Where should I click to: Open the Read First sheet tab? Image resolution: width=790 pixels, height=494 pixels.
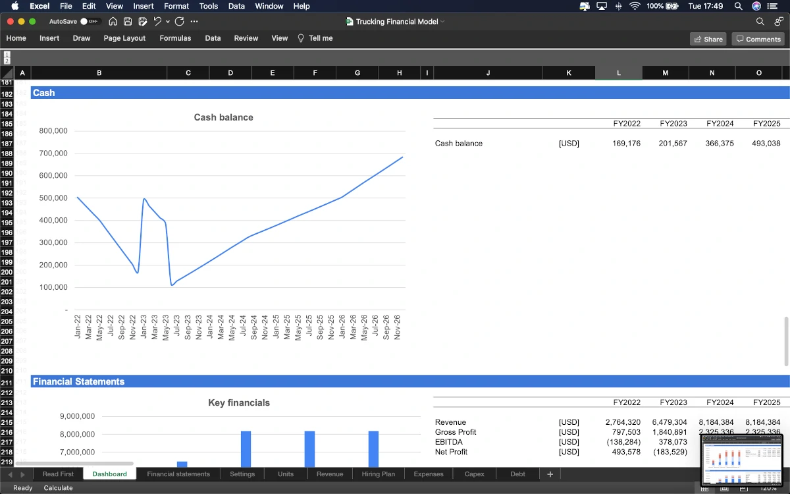(58, 474)
